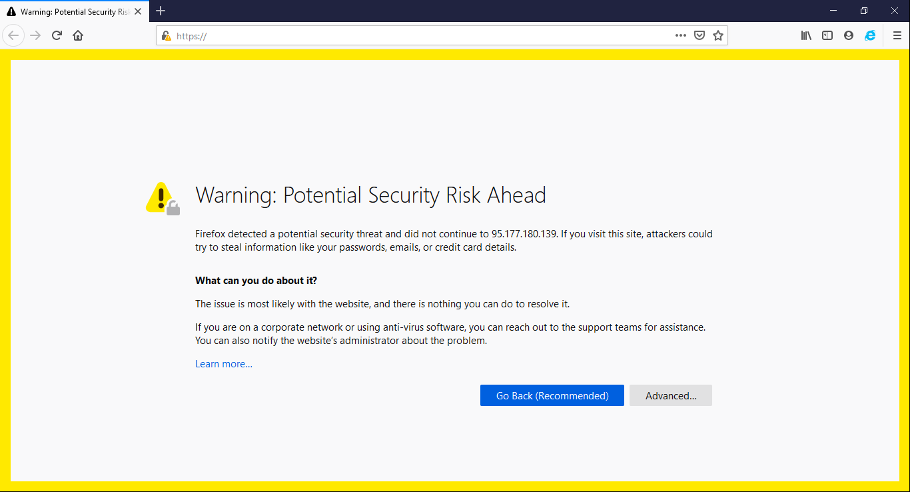The width and height of the screenshot is (910, 492).
Task: Close the Firefox window
Action: [x=895, y=11]
